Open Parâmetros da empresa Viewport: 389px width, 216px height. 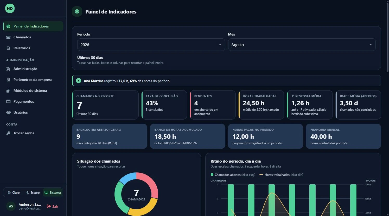click(33, 80)
